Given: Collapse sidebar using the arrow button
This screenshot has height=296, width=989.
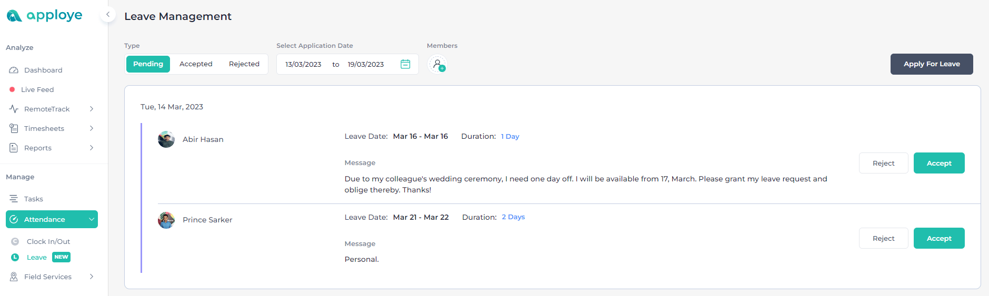Looking at the screenshot, I should 108,15.
